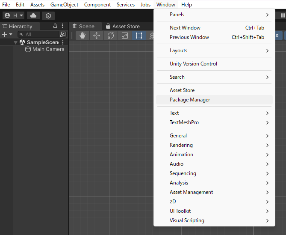Select the Transform tool icon

pos(150,36)
